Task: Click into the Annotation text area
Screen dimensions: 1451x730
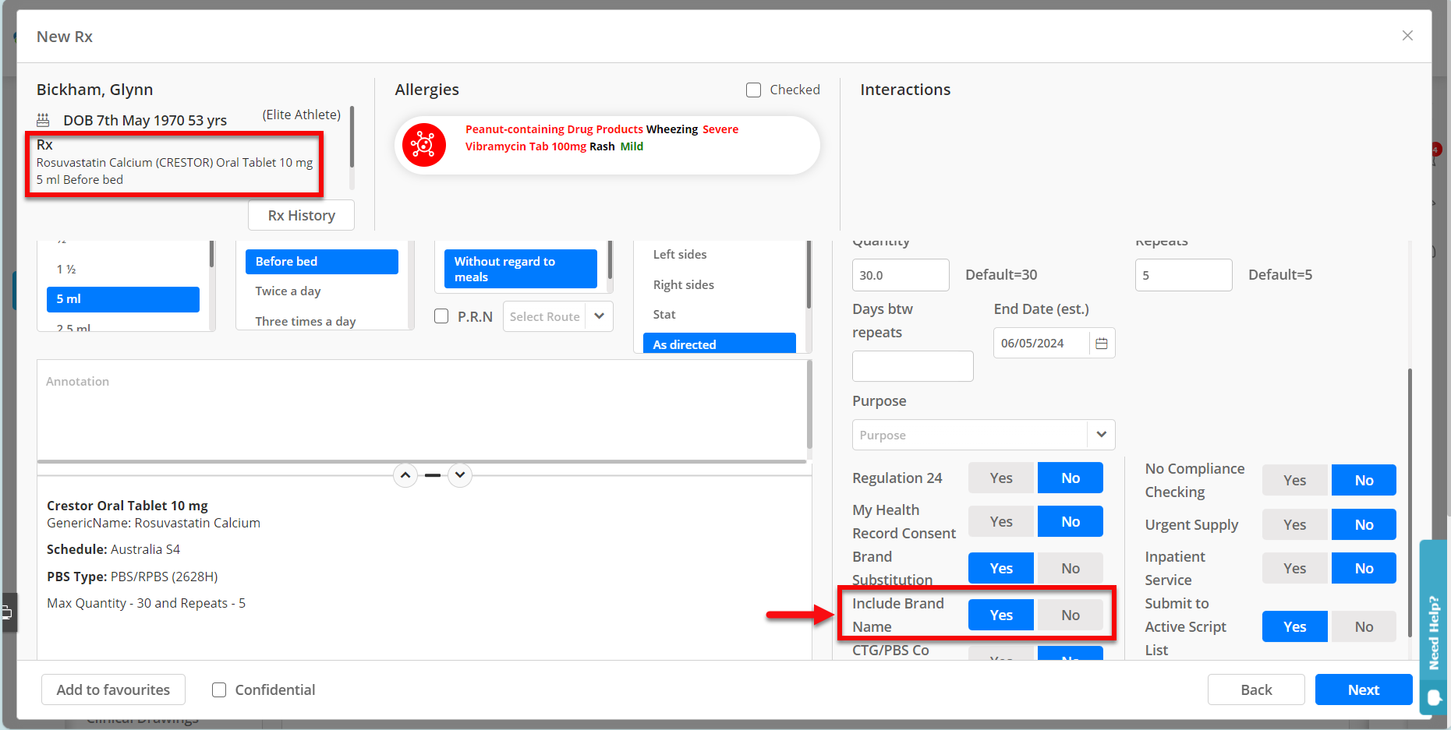Action: 421,410
